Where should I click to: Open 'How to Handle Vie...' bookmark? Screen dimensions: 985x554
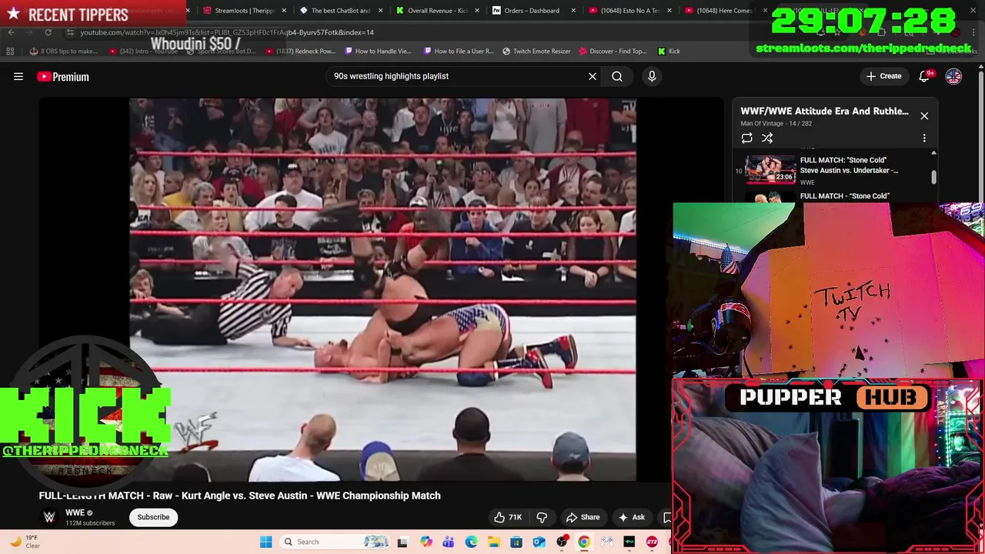tap(379, 52)
